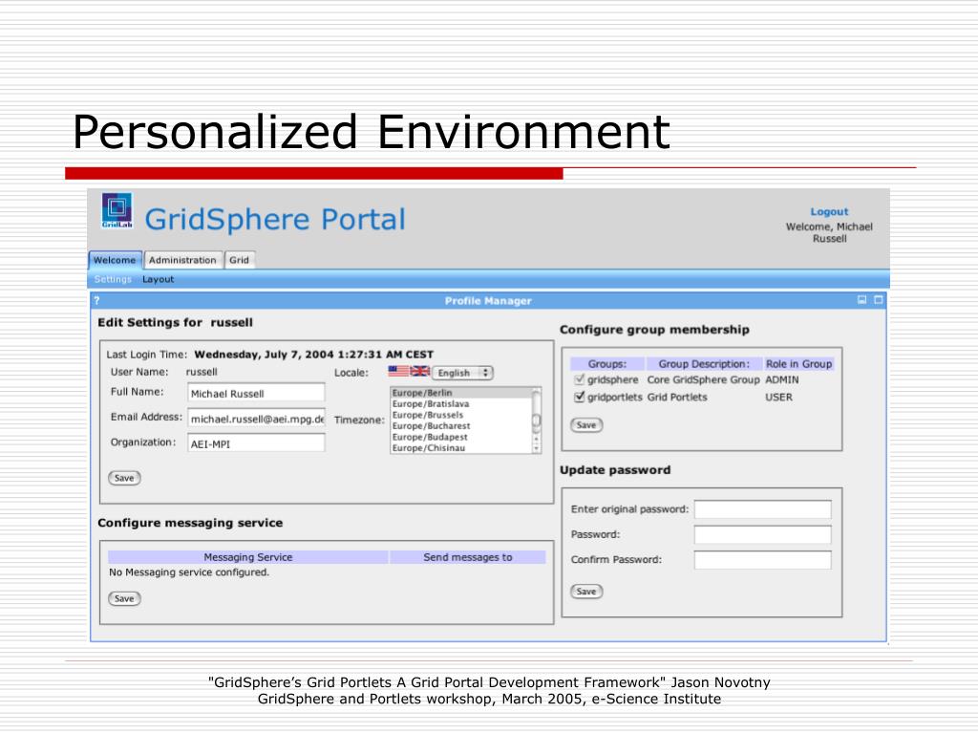Click the Groups column header
The image size is (978, 734).
(606, 364)
